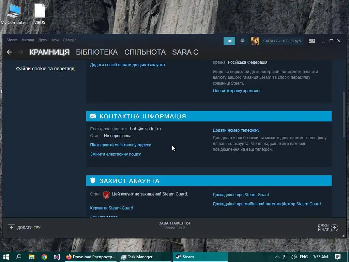
Task: Click the SARA C profile avatar
Action: 255,41
